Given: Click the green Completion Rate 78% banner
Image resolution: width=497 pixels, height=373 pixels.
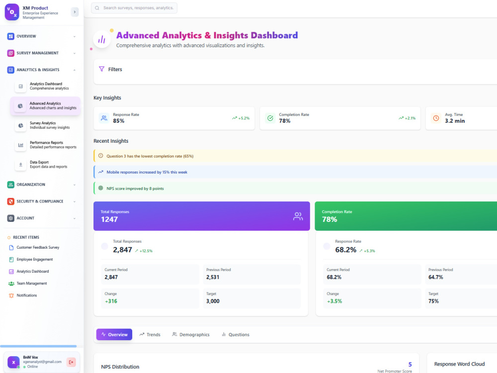Looking at the screenshot, I should [406, 216].
